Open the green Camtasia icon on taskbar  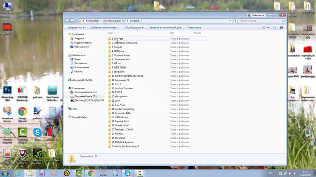point(79,173)
